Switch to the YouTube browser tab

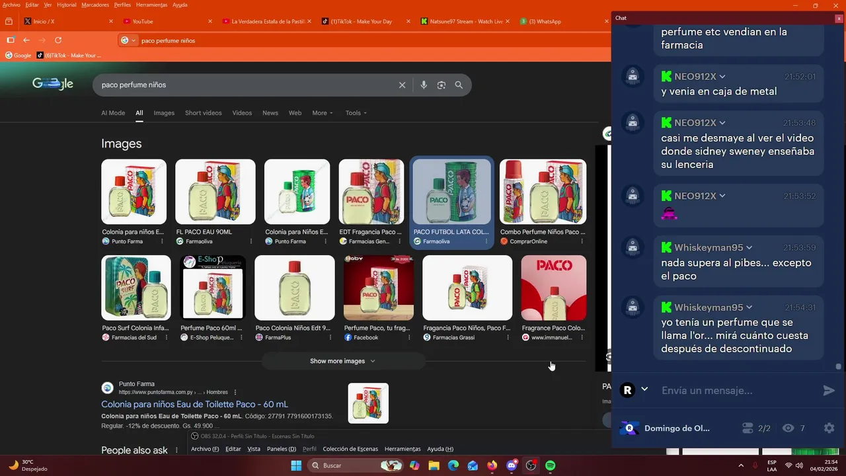pos(167,21)
